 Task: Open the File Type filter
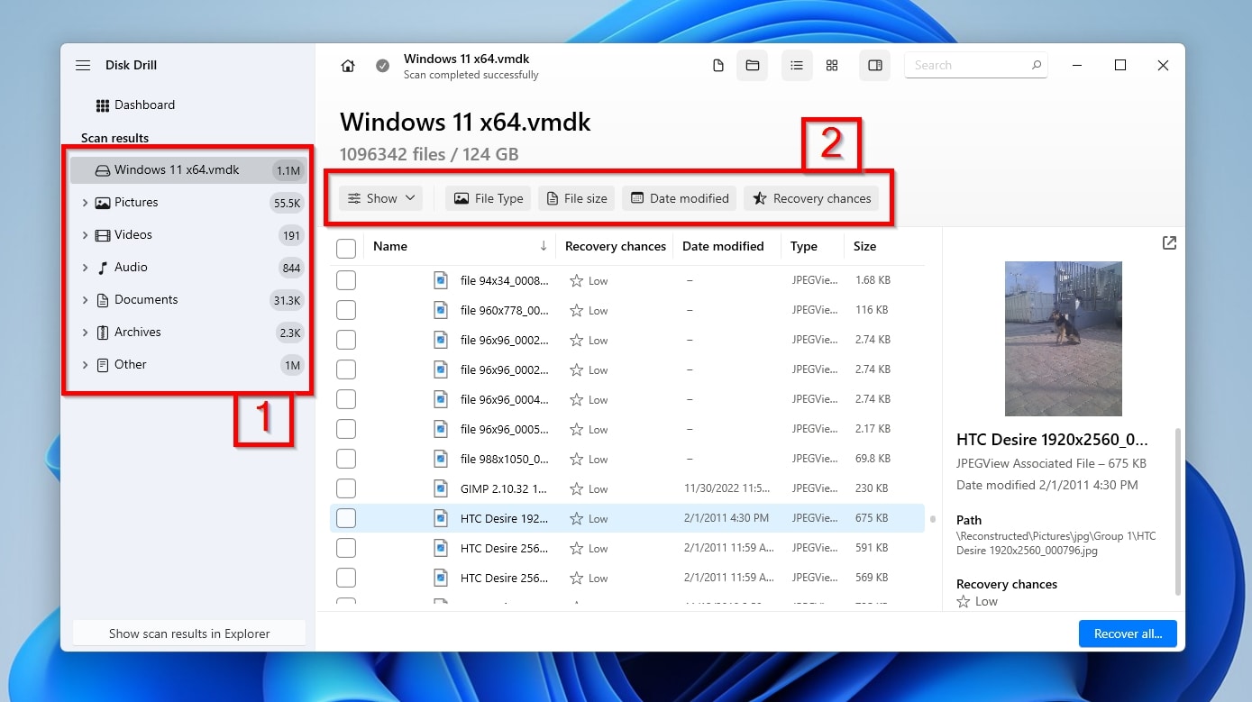488,199
